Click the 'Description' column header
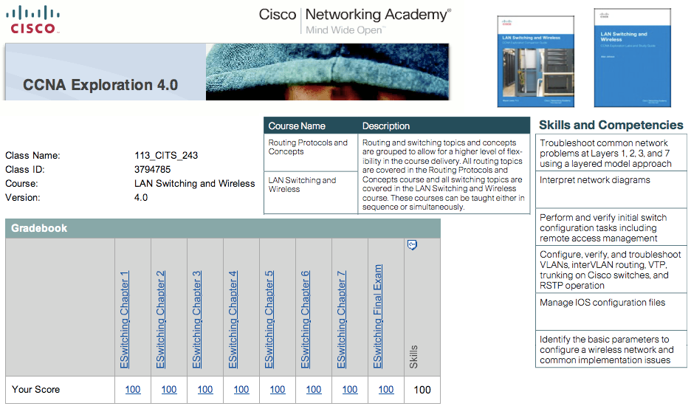This screenshot has height=409, width=691. pos(385,126)
